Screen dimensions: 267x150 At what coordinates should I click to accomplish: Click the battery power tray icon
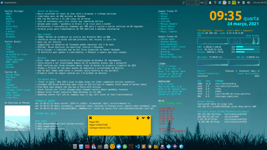(x=244, y=3)
